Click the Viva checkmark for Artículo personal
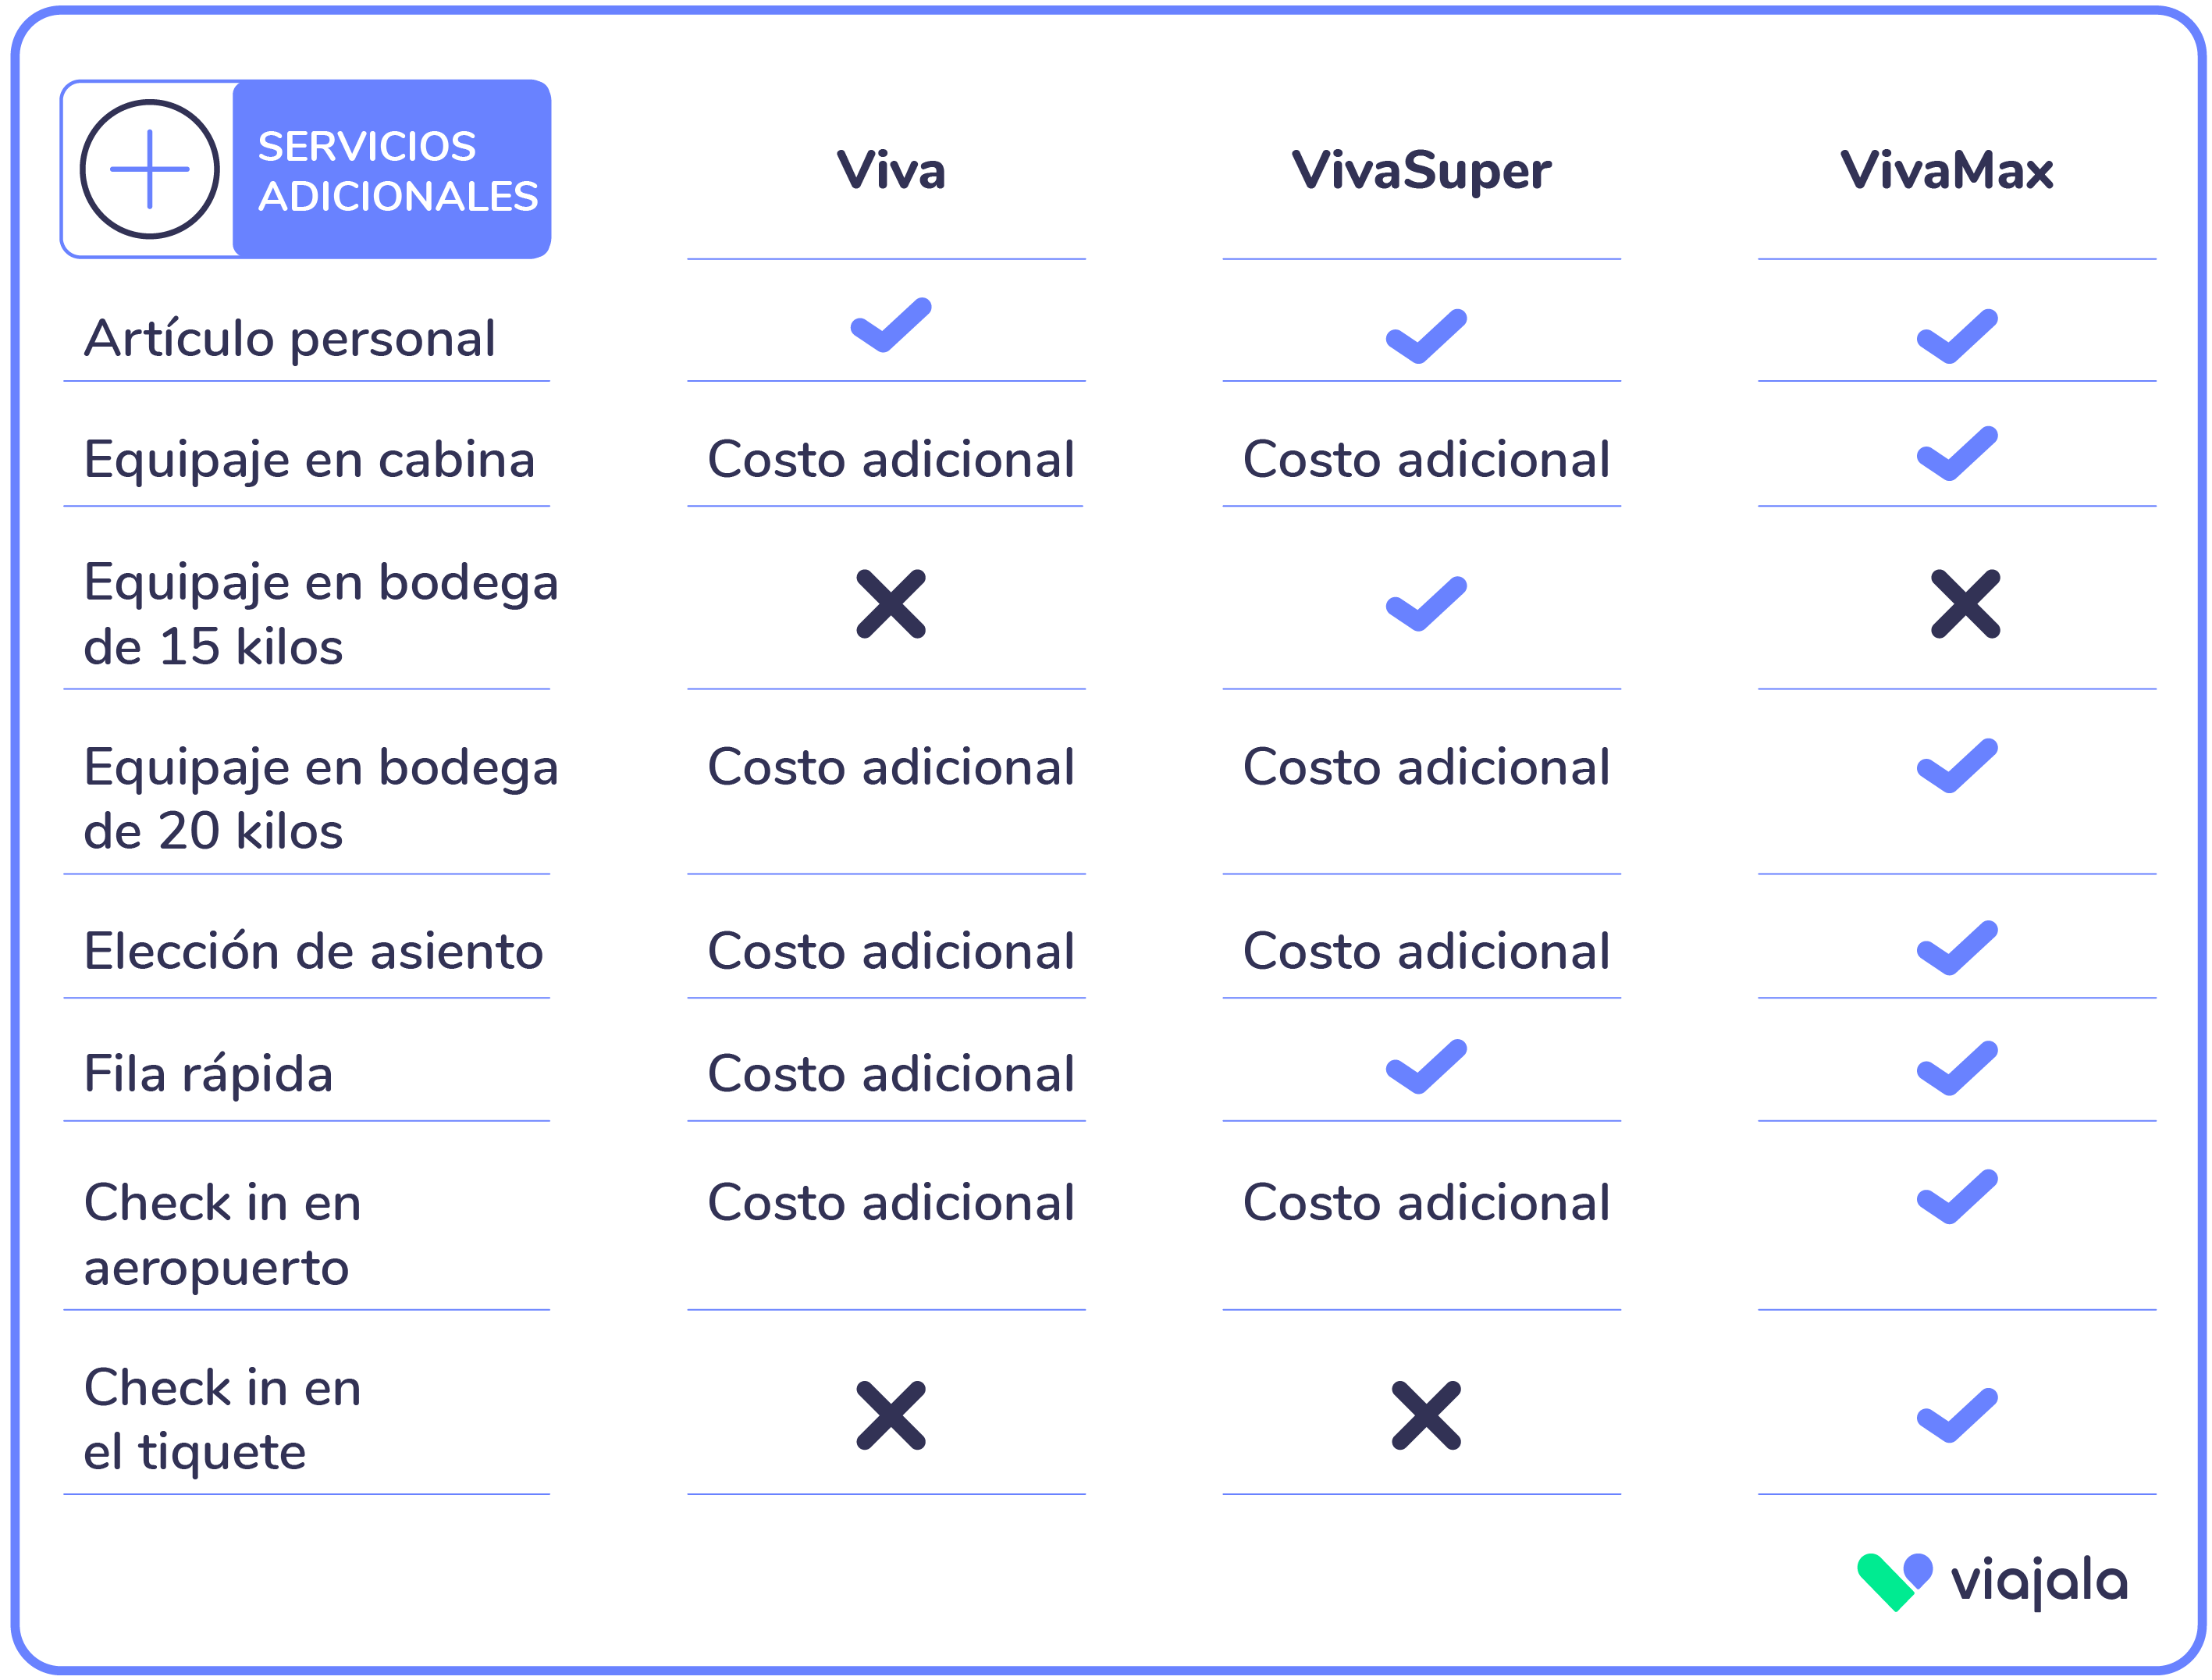This screenshot has width=2212, height=1680. pyautogui.click(x=891, y=325)
